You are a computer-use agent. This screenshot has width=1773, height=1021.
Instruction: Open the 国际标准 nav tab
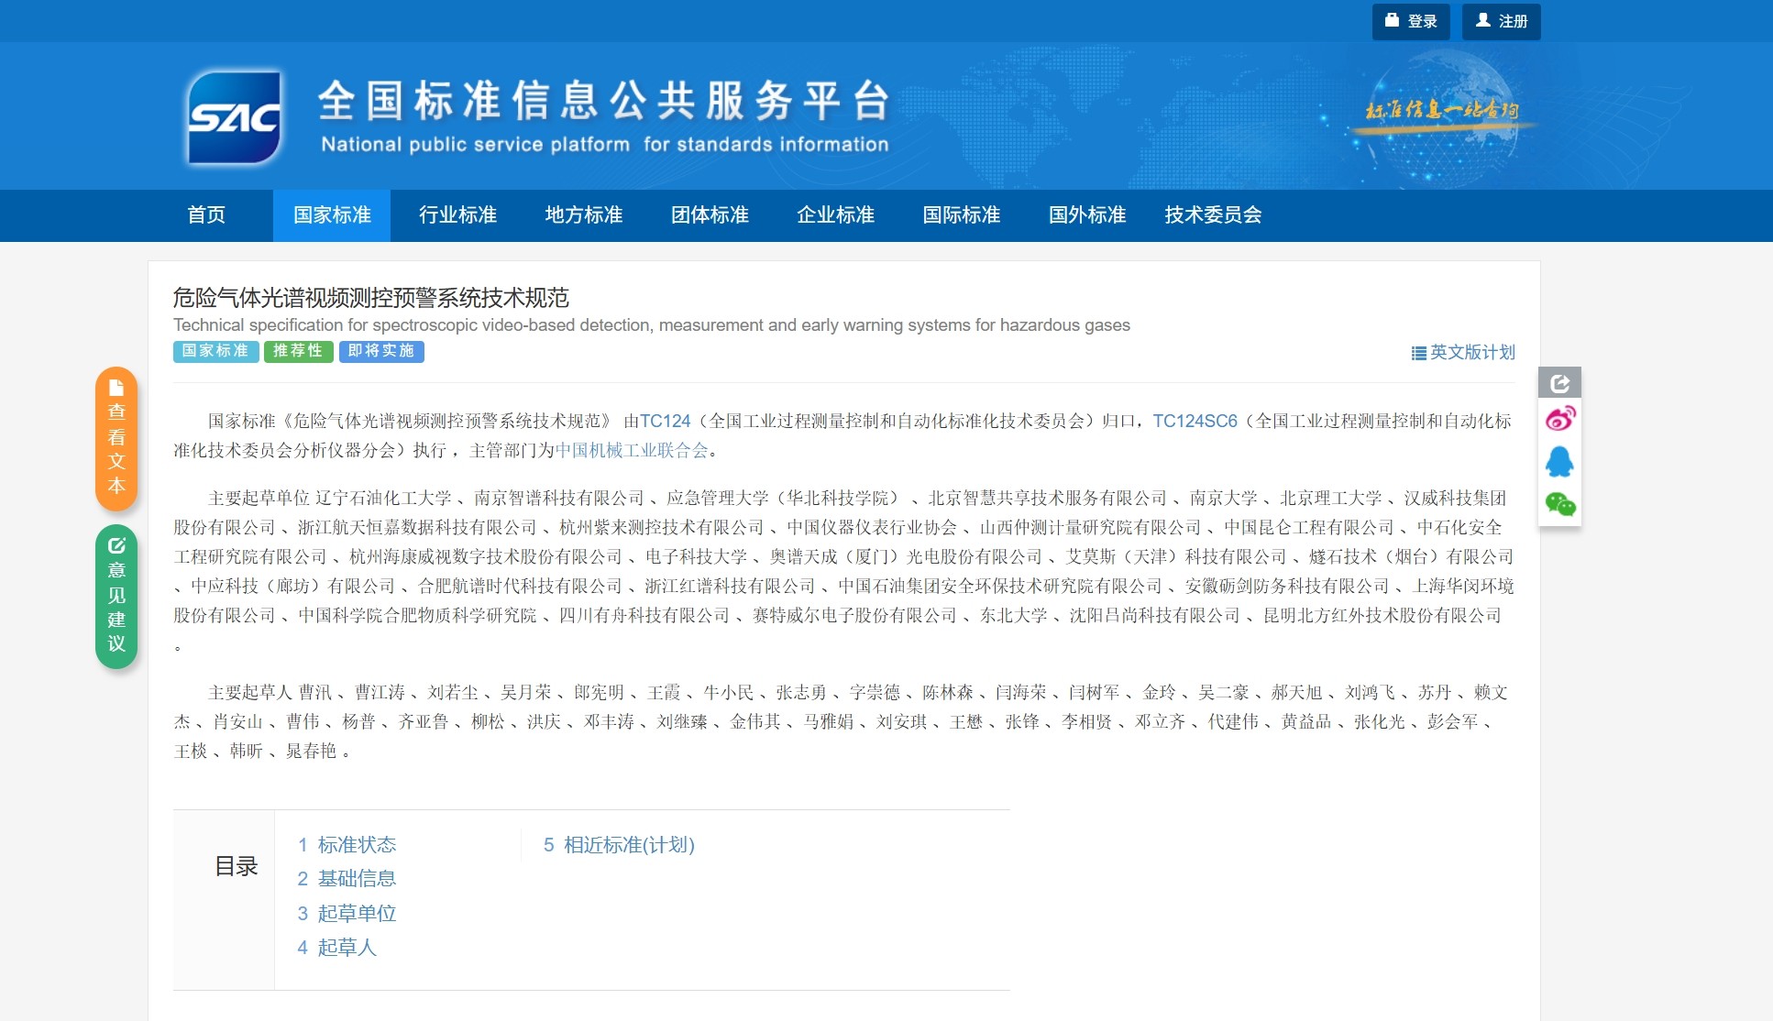pyautogui.click(x=961, y=215)
